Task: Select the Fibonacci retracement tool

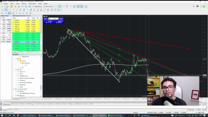Action: 24,10
